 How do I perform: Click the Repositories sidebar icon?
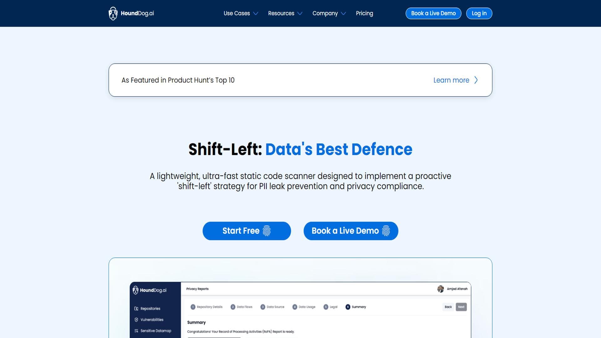click(x=136, y=309)
